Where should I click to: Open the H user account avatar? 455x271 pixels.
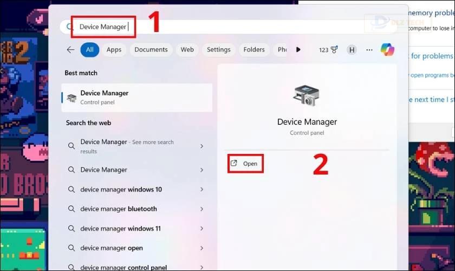pos(352,50)
